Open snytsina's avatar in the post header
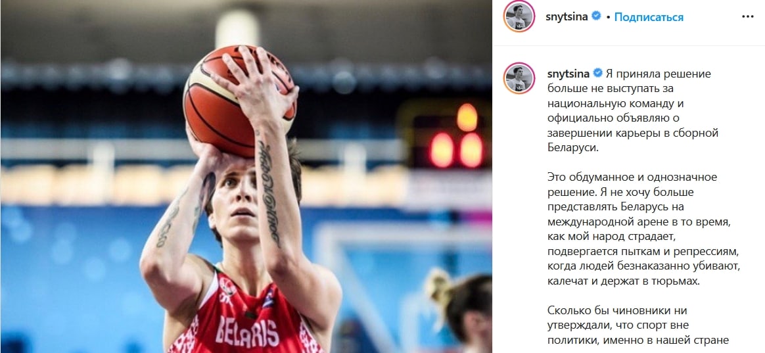This screenshot has width=765, height=353. [519, 16]
